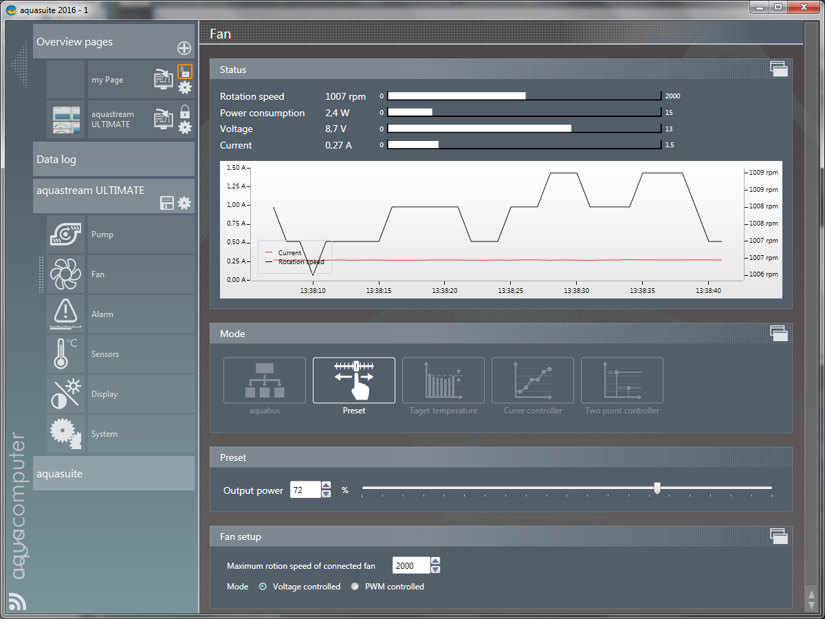Screen dimensions: 825x619
Task: Click the Rotation speed legend entry in chart
Action: coord(294,262)
